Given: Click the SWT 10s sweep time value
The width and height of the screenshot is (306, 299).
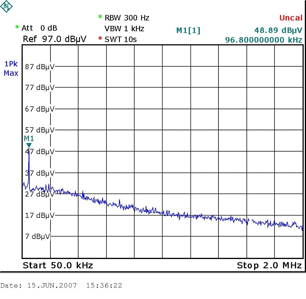Looking at the screenshot, I should (120, 39).
